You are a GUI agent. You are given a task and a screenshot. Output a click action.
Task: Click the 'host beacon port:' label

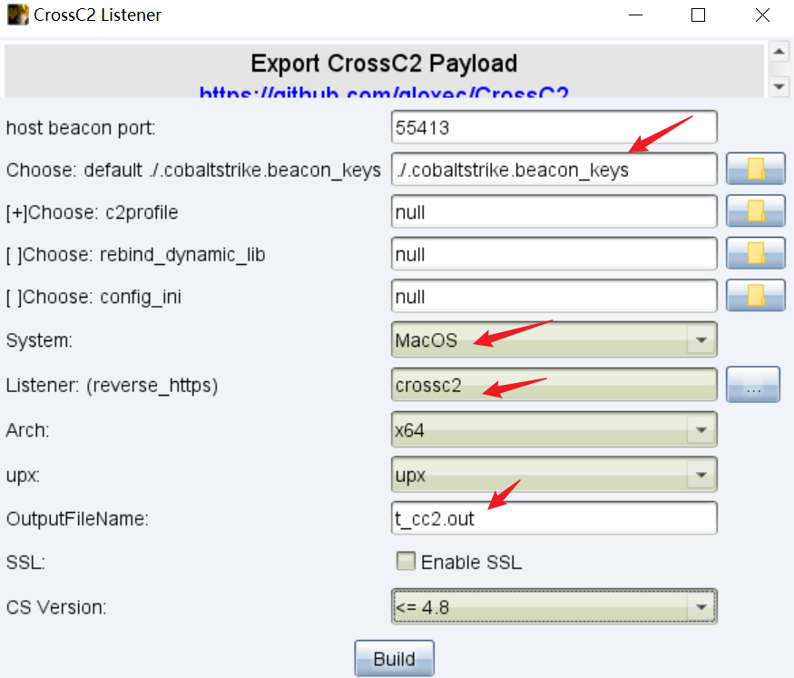click(x=81, y=128)
